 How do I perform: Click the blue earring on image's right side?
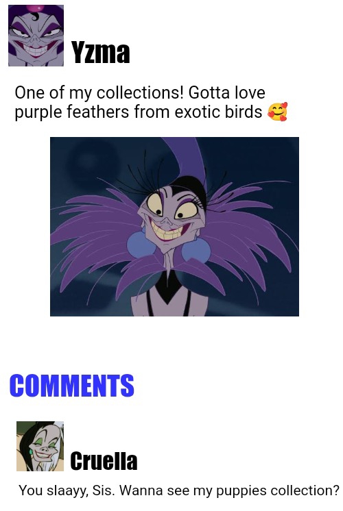[x=196, y=250]
